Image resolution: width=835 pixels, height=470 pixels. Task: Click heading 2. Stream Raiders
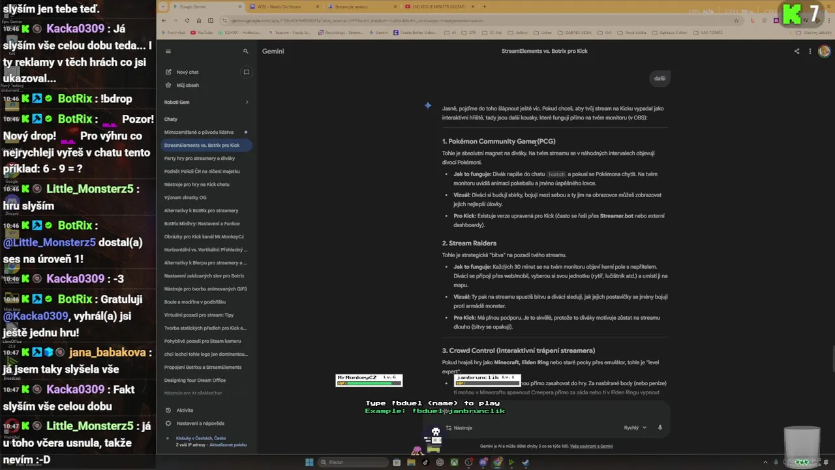click(469, 243)
